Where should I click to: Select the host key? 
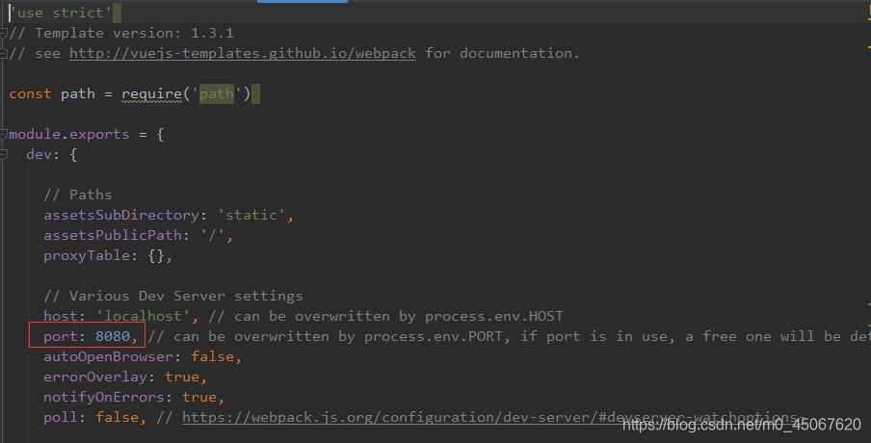pyautogui.click(x=61, y=316)
